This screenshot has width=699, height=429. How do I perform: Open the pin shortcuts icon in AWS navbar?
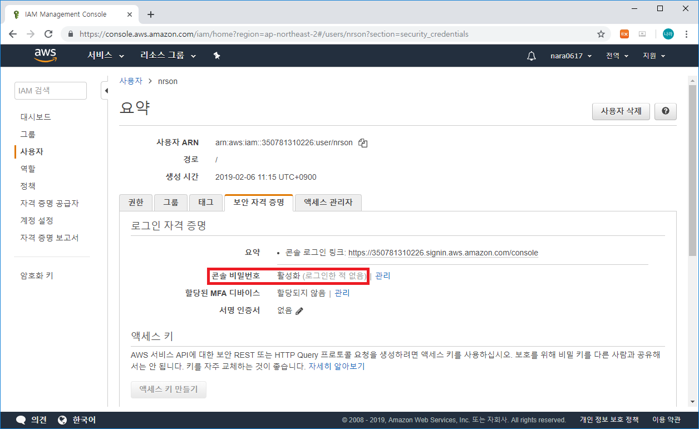point(217,56)
